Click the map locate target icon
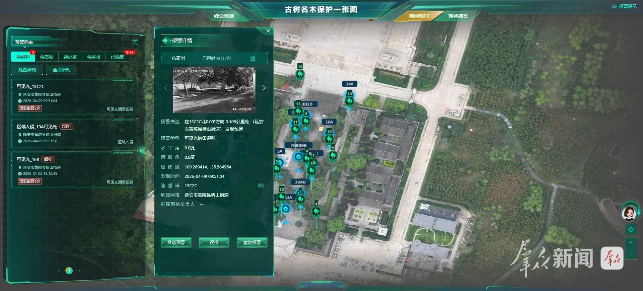Viewport: 643px width, 291px height. point(631,230)
